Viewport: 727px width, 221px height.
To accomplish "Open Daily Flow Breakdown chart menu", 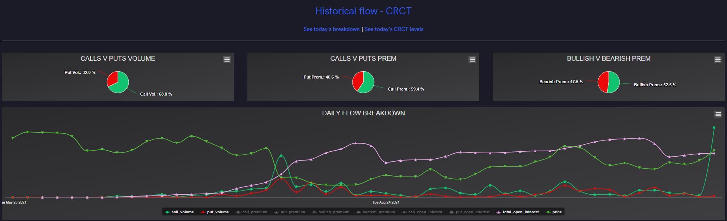I will point(718,114).
